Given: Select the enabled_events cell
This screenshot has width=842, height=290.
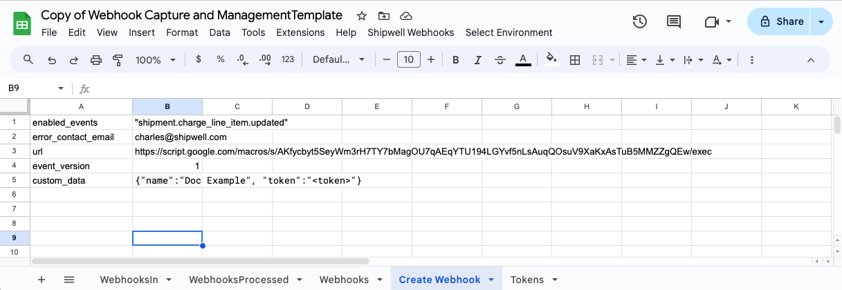Looking at the screenshot, I should click(x=81, y=122).
